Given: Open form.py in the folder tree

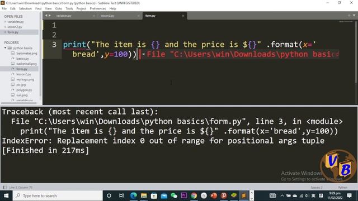Looking at the screenshot, I should point(22,69).
